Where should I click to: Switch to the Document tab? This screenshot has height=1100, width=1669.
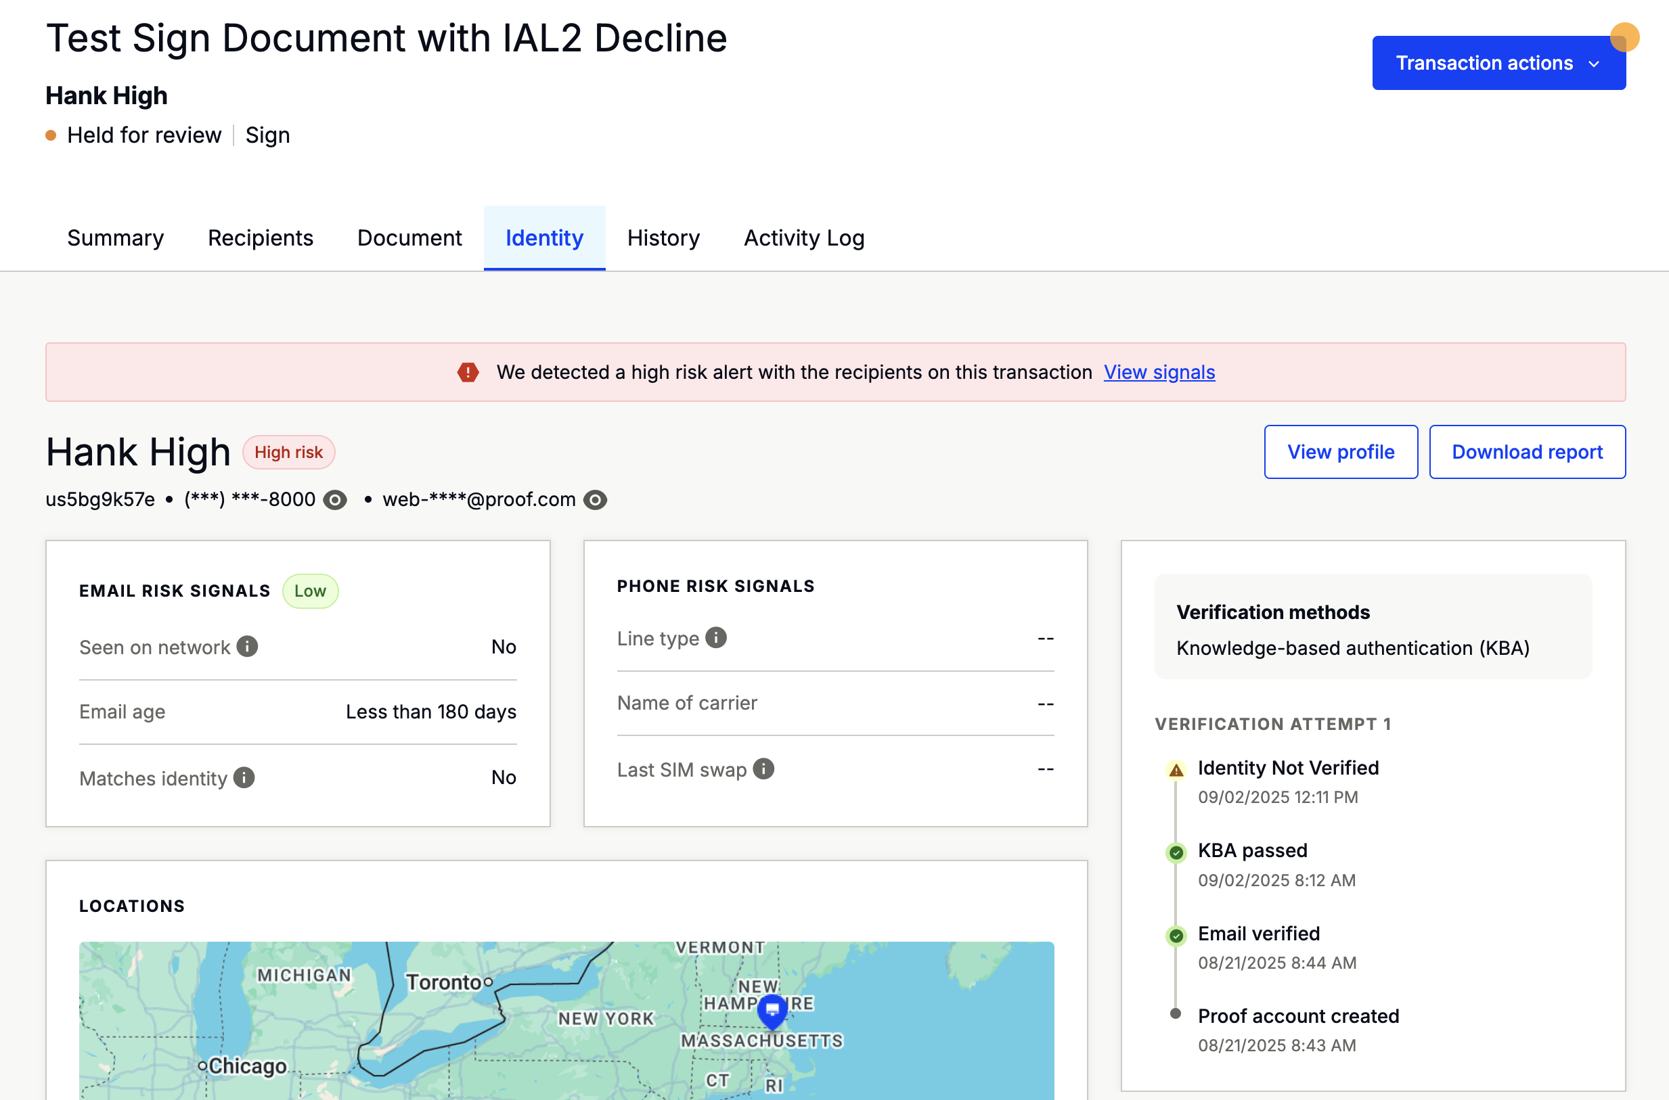pyautogui.click(x=409, y=238)
